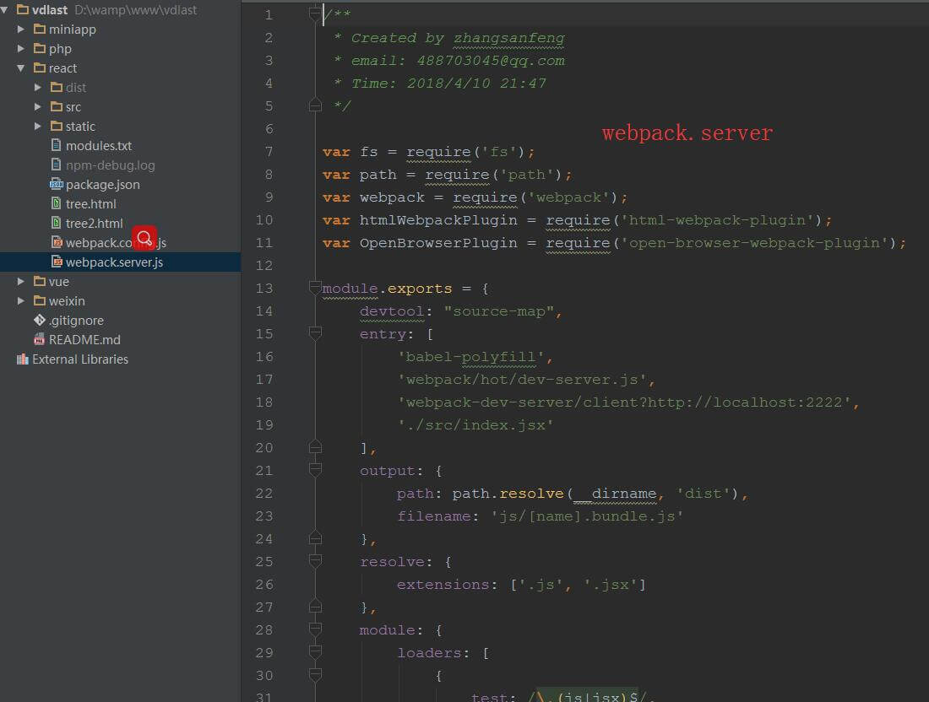This screenshot has width=929, height=702.
Task: Open tree2.html in the project tree
Action: tap(94, 224)
